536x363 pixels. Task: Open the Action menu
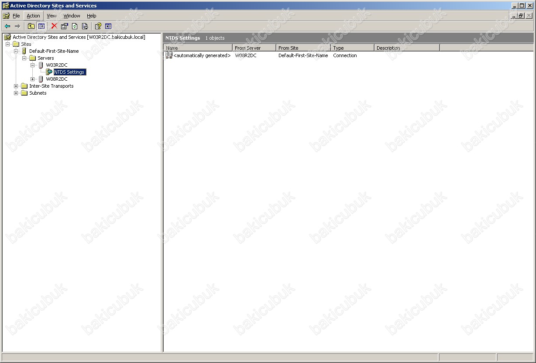coord(33,16)
